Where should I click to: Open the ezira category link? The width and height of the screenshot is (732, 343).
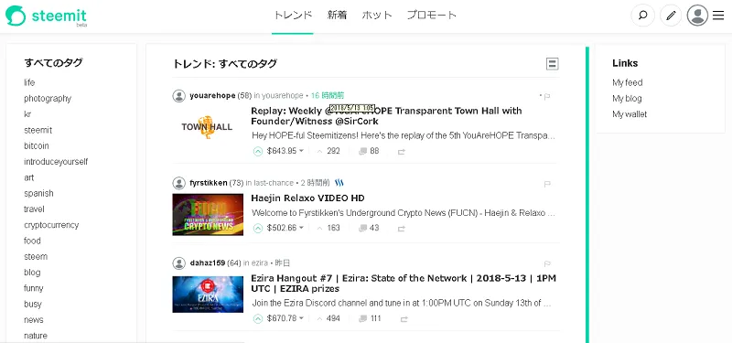(x=260, y=263)
